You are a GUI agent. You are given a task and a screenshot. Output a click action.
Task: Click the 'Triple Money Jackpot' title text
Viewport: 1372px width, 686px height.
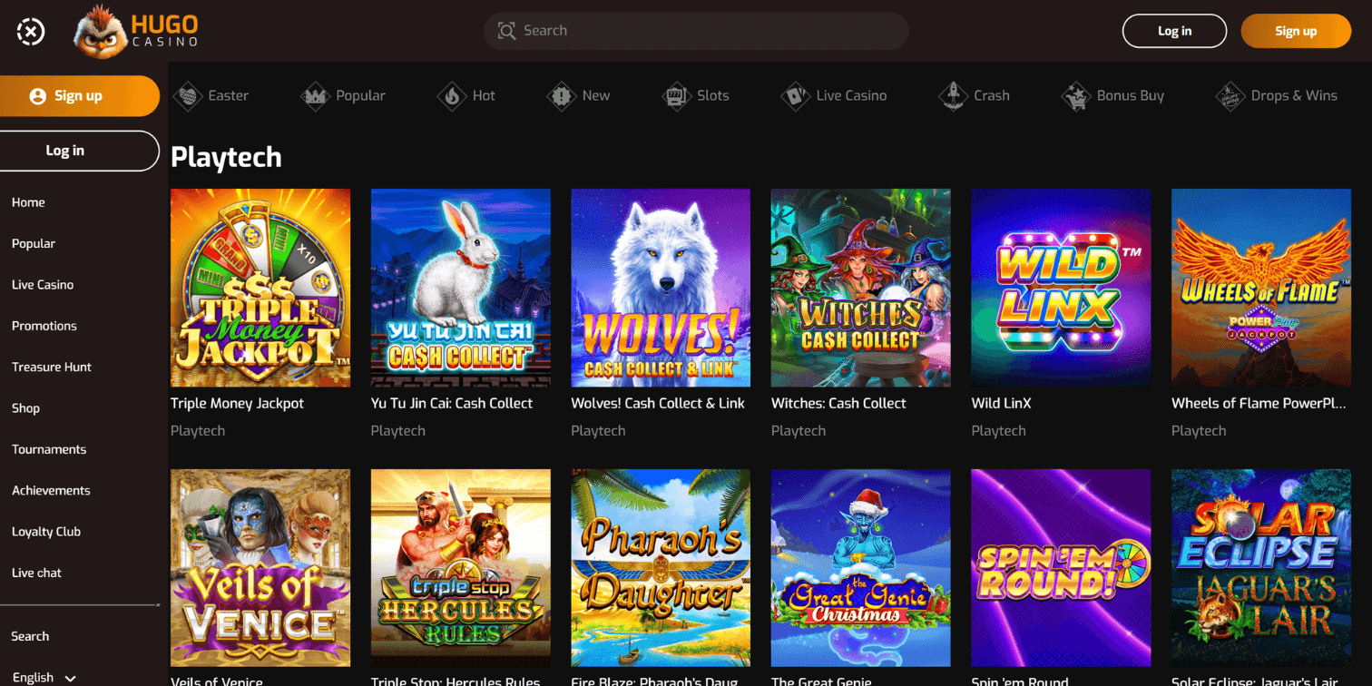(237, 403)
